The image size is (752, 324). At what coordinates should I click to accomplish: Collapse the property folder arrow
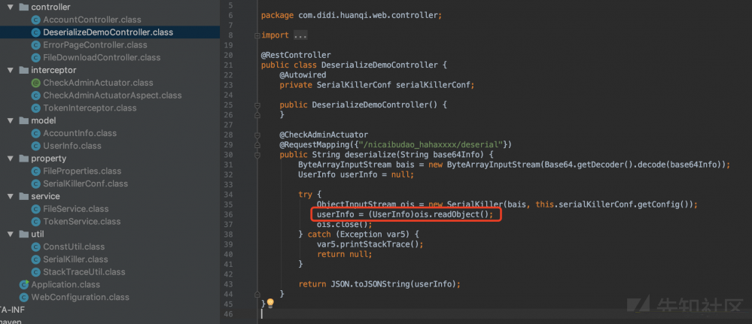pyautogui.click(x=11, y=159)
